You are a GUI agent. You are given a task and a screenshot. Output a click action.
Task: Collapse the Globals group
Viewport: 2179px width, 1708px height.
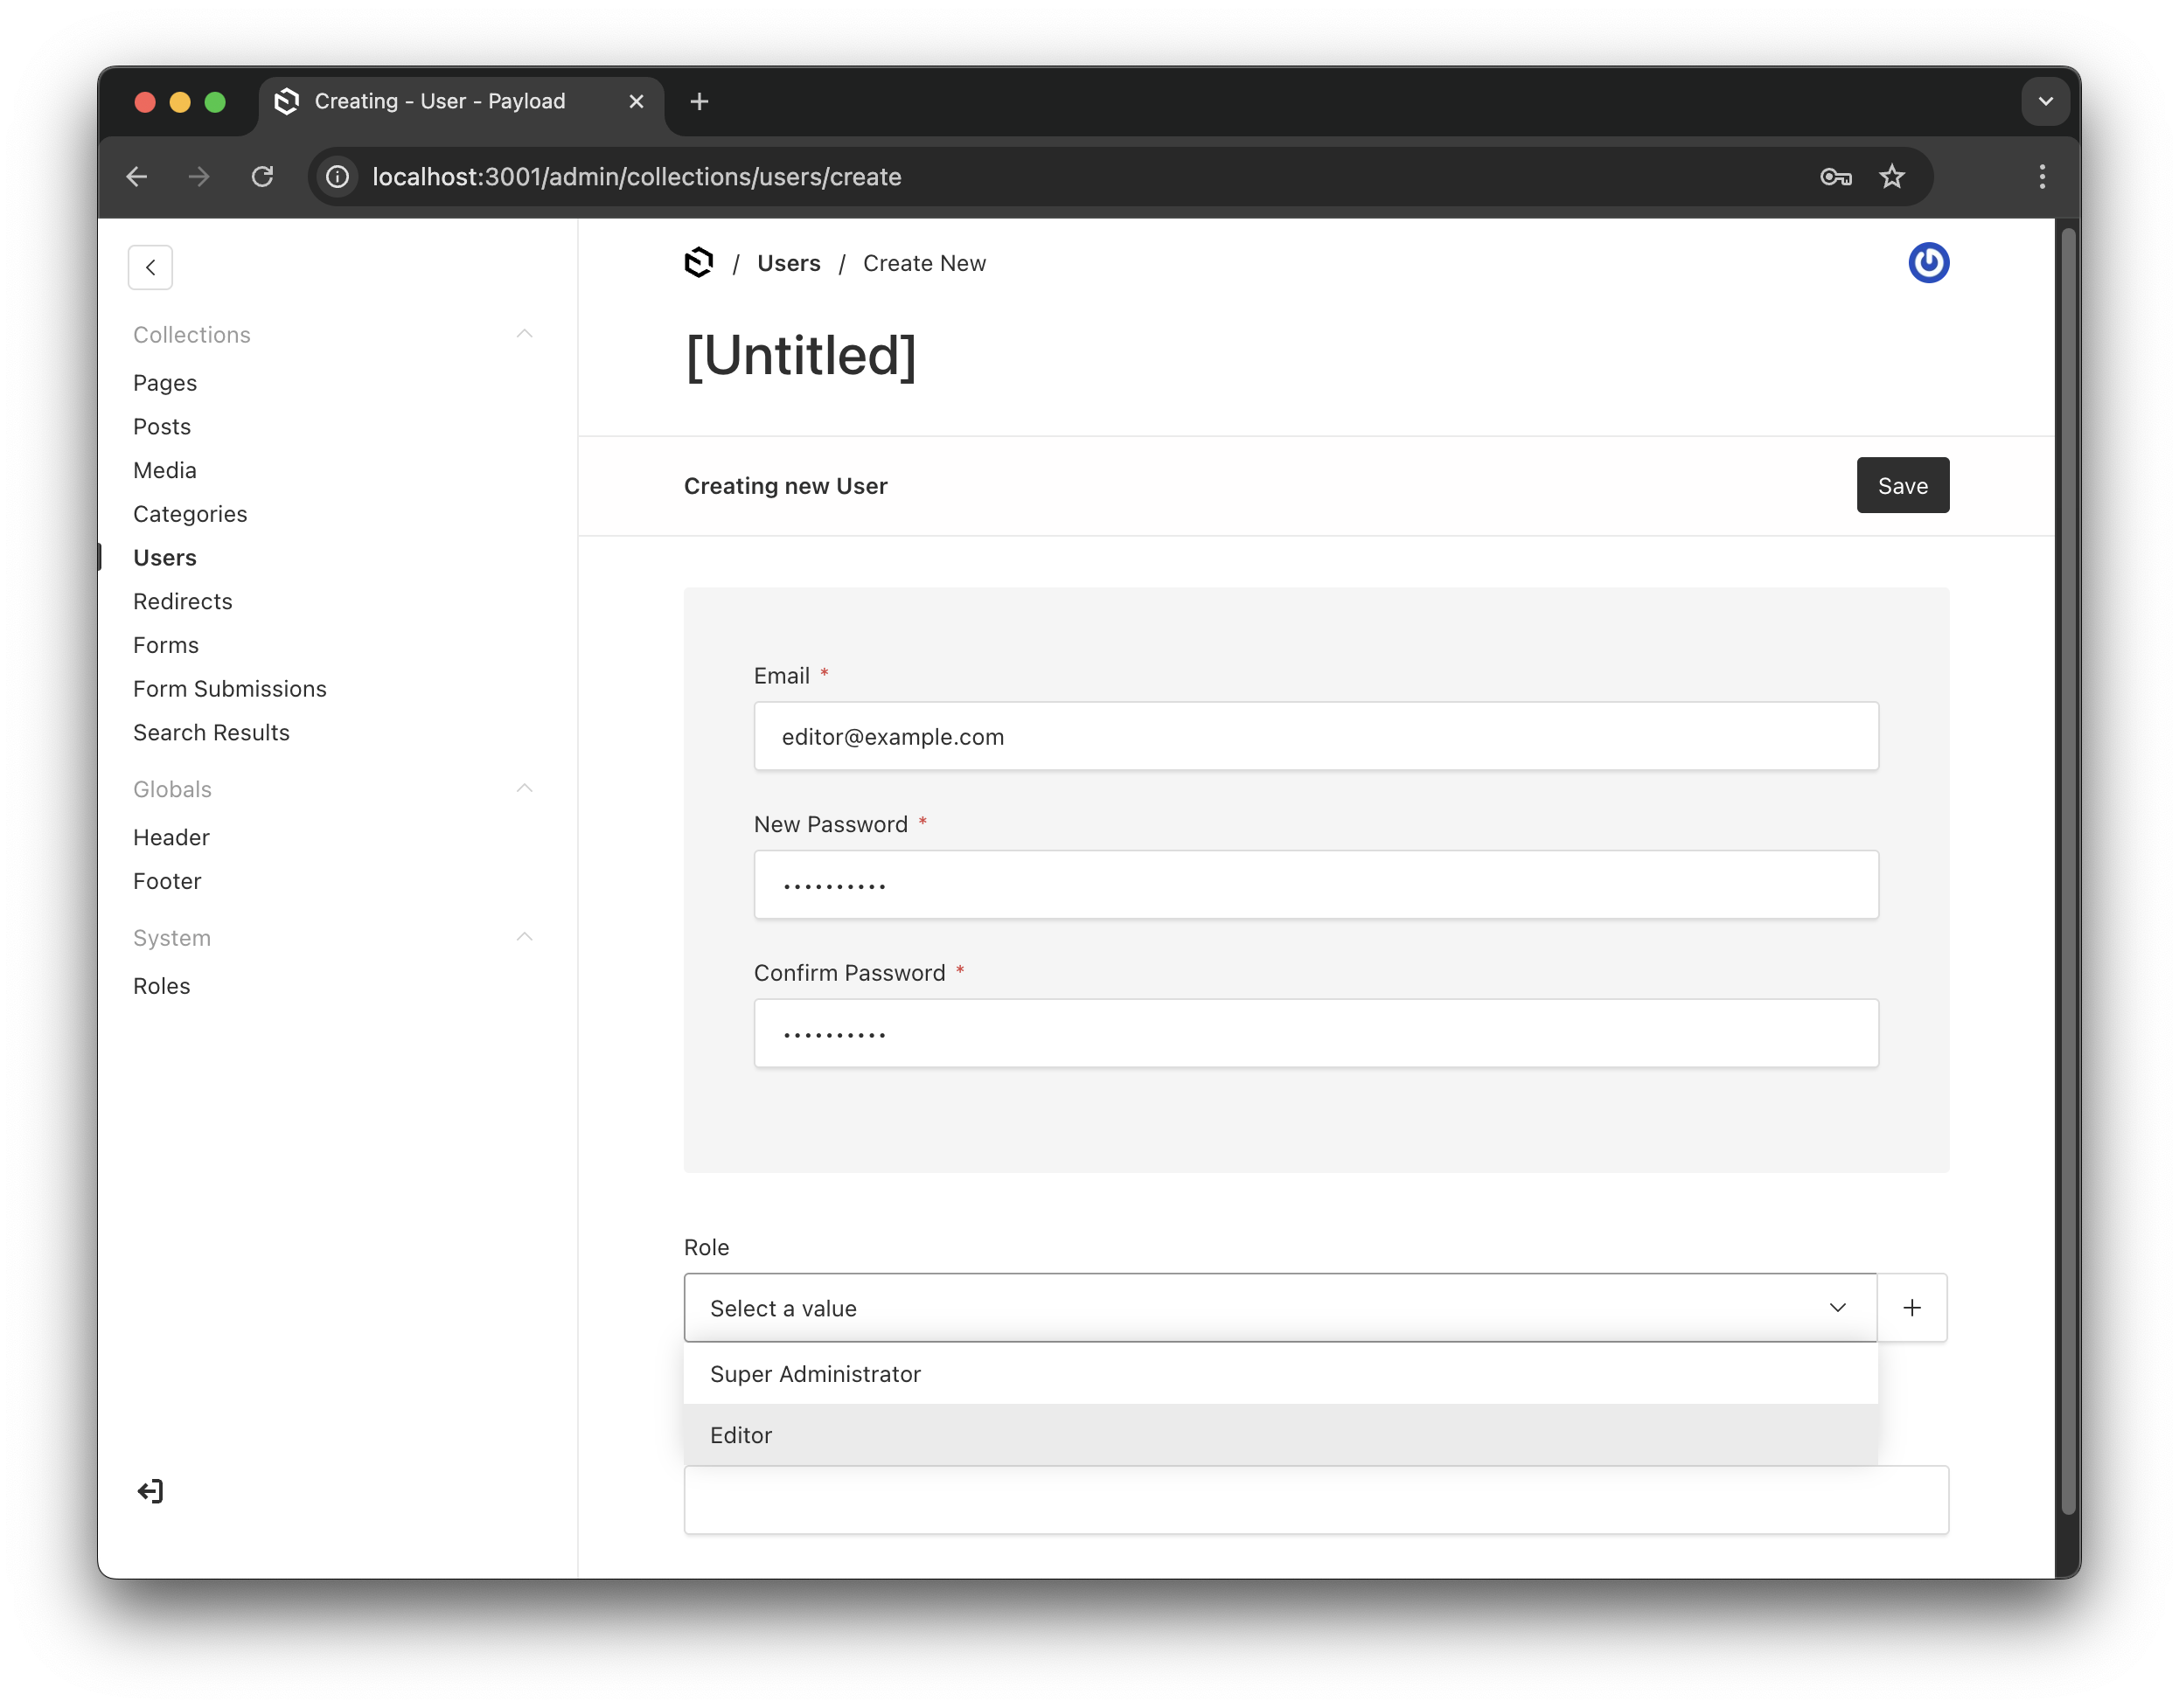coord(525,789)
